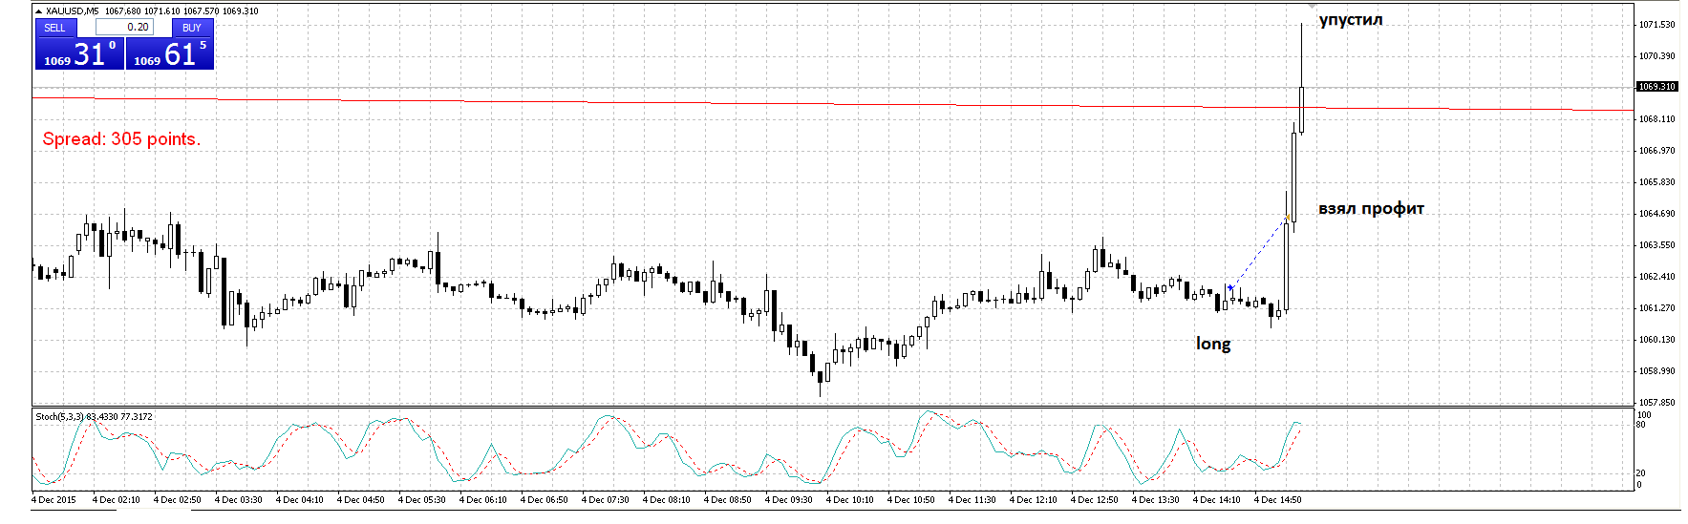Click the SELL button
Screen dimensions: 1688x524
click(x=54, y=28)
